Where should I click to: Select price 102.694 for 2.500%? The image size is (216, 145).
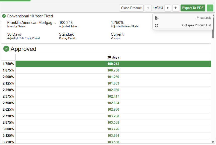[x=113, y=103]
